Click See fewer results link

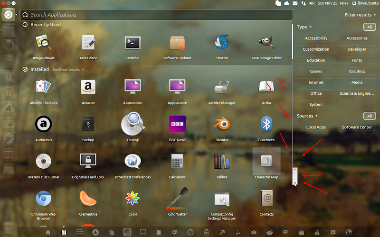coord(68,70)
